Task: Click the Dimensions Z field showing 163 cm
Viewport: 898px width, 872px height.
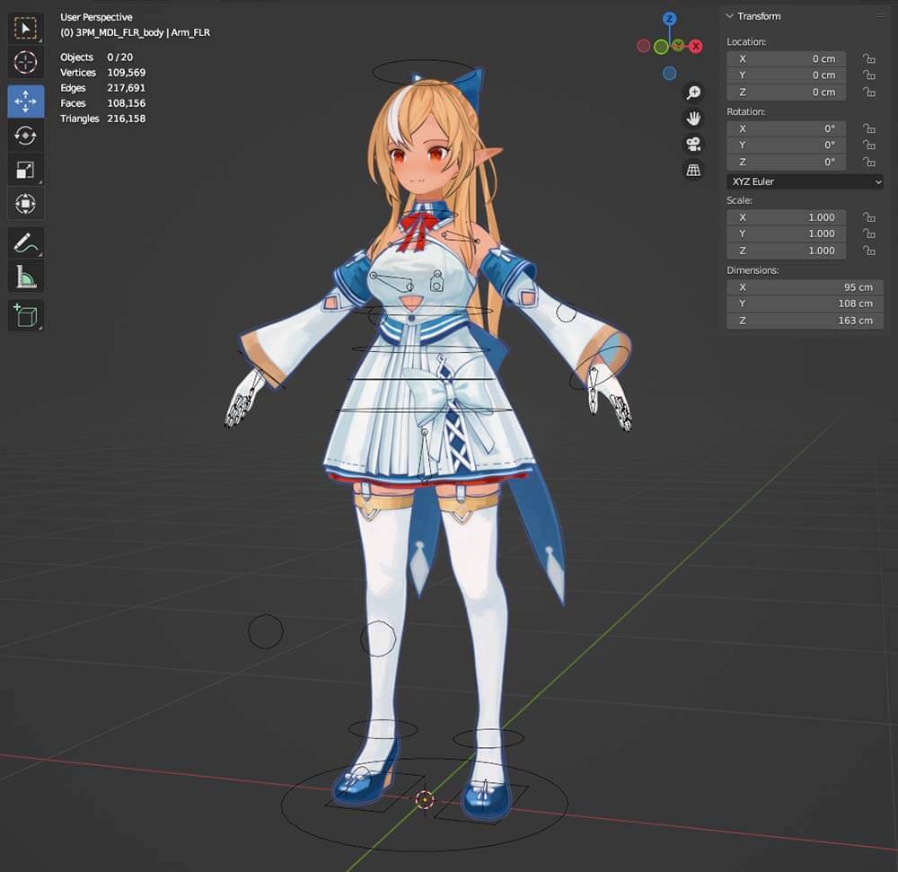Action: pyautogui.click(x=805, y=321)
